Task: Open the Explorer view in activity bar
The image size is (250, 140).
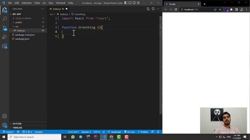Action: (4, 10)
